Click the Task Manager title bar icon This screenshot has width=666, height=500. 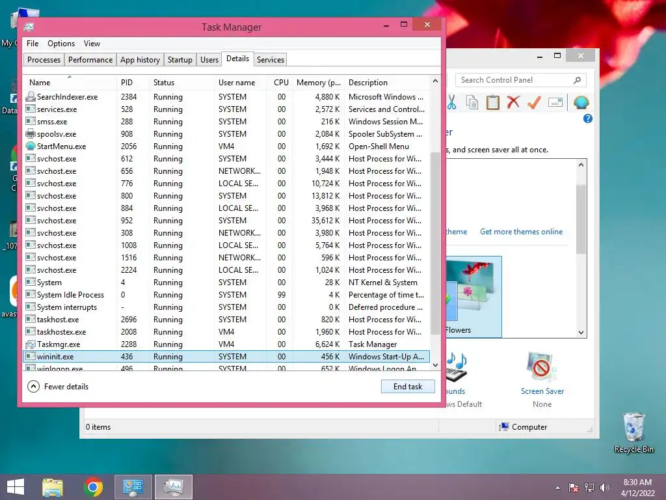click(x=29, y=27)
